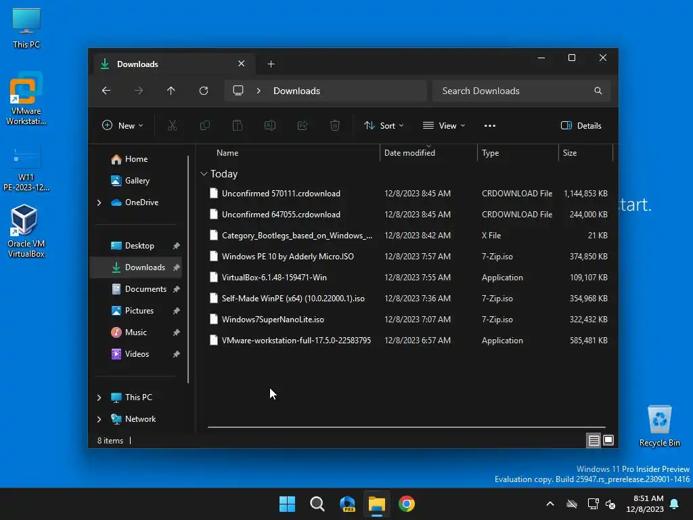Close the Downloads tab
Viewport: 693px width, 520px height.
pos(242,64)
